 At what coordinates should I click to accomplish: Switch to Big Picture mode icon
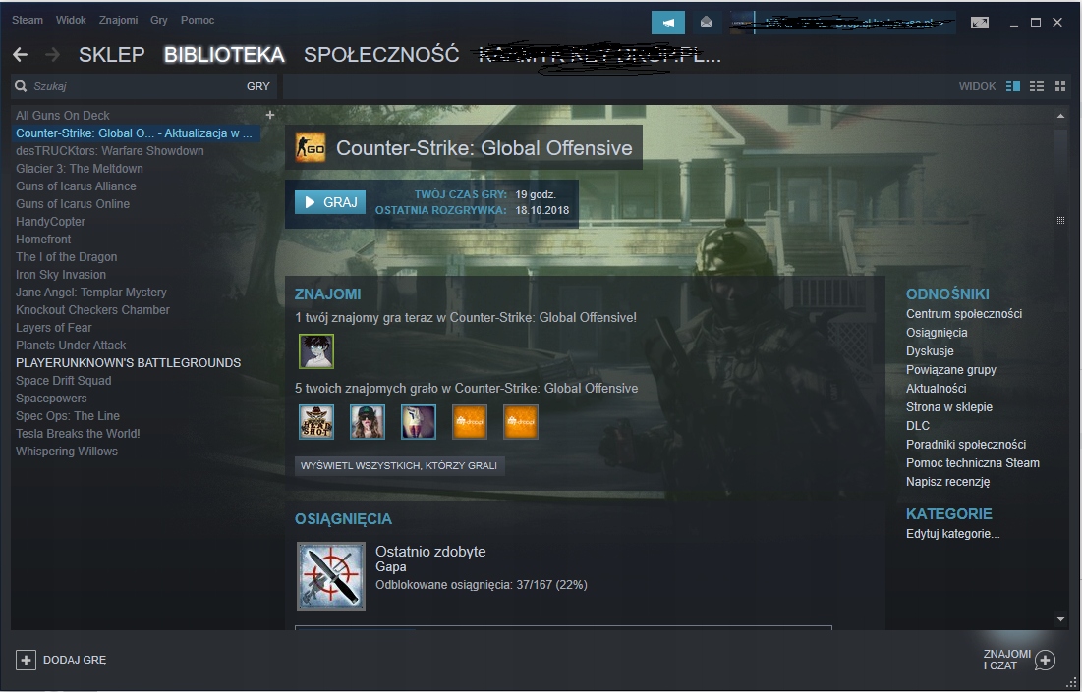tap(979, 23)
